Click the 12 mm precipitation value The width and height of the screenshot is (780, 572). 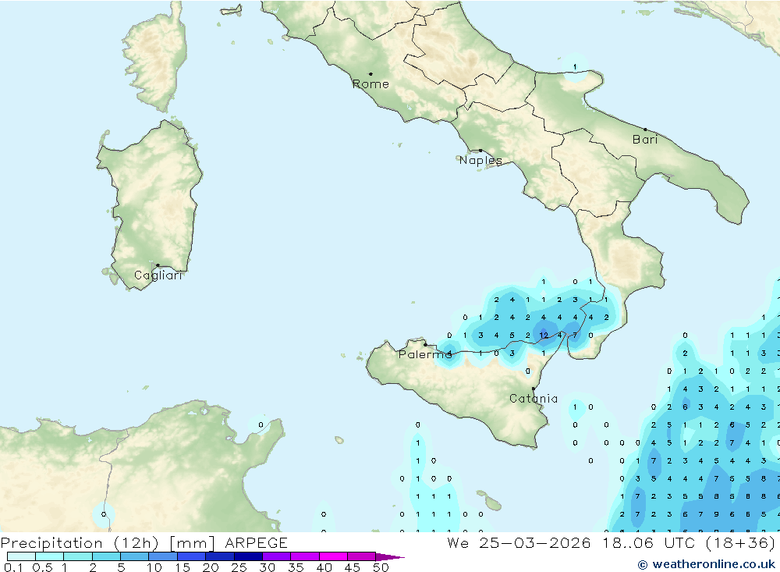click(x=544, y=335)
